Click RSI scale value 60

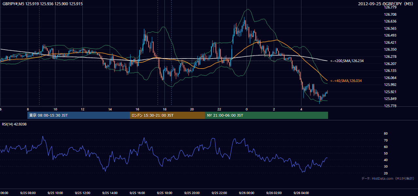point(386,147)
